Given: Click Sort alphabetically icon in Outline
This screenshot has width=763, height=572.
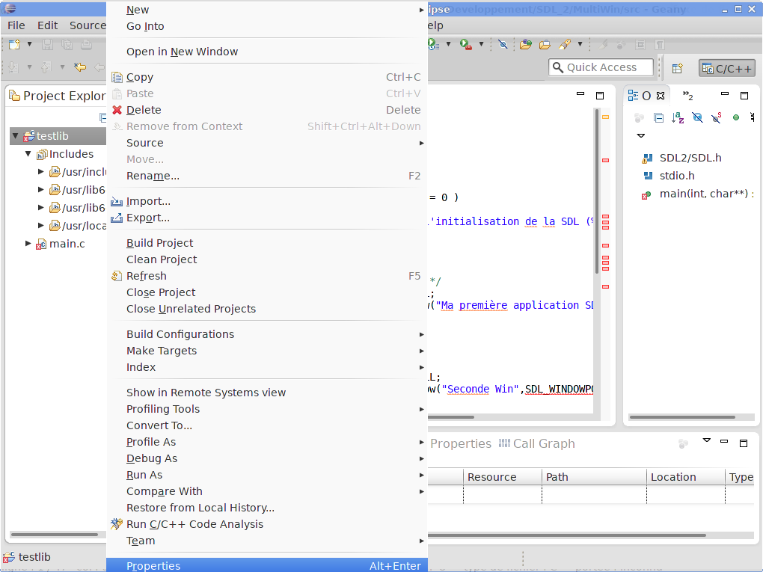Looking at the screenshot, I should [678, 117].
